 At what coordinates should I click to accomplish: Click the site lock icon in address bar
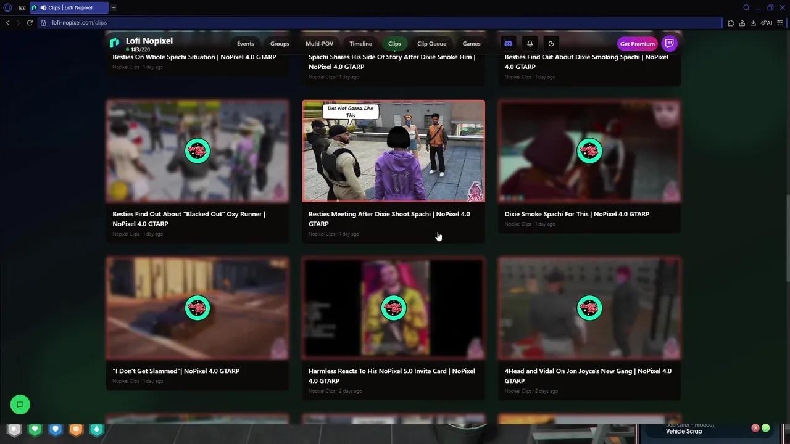tap(43, 23)
